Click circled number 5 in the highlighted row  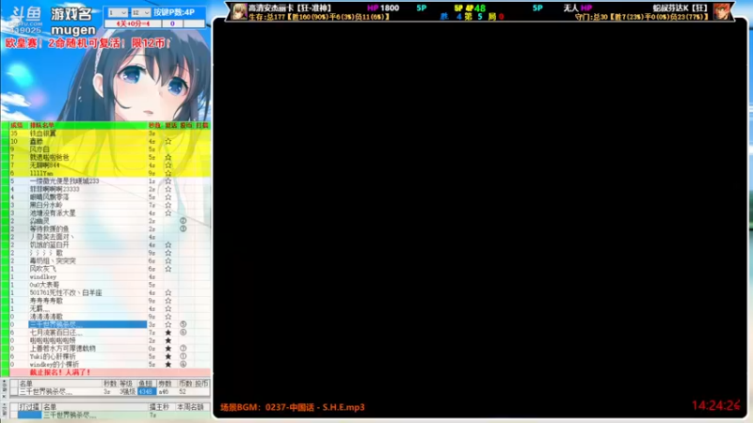click(x=183, y=324)
